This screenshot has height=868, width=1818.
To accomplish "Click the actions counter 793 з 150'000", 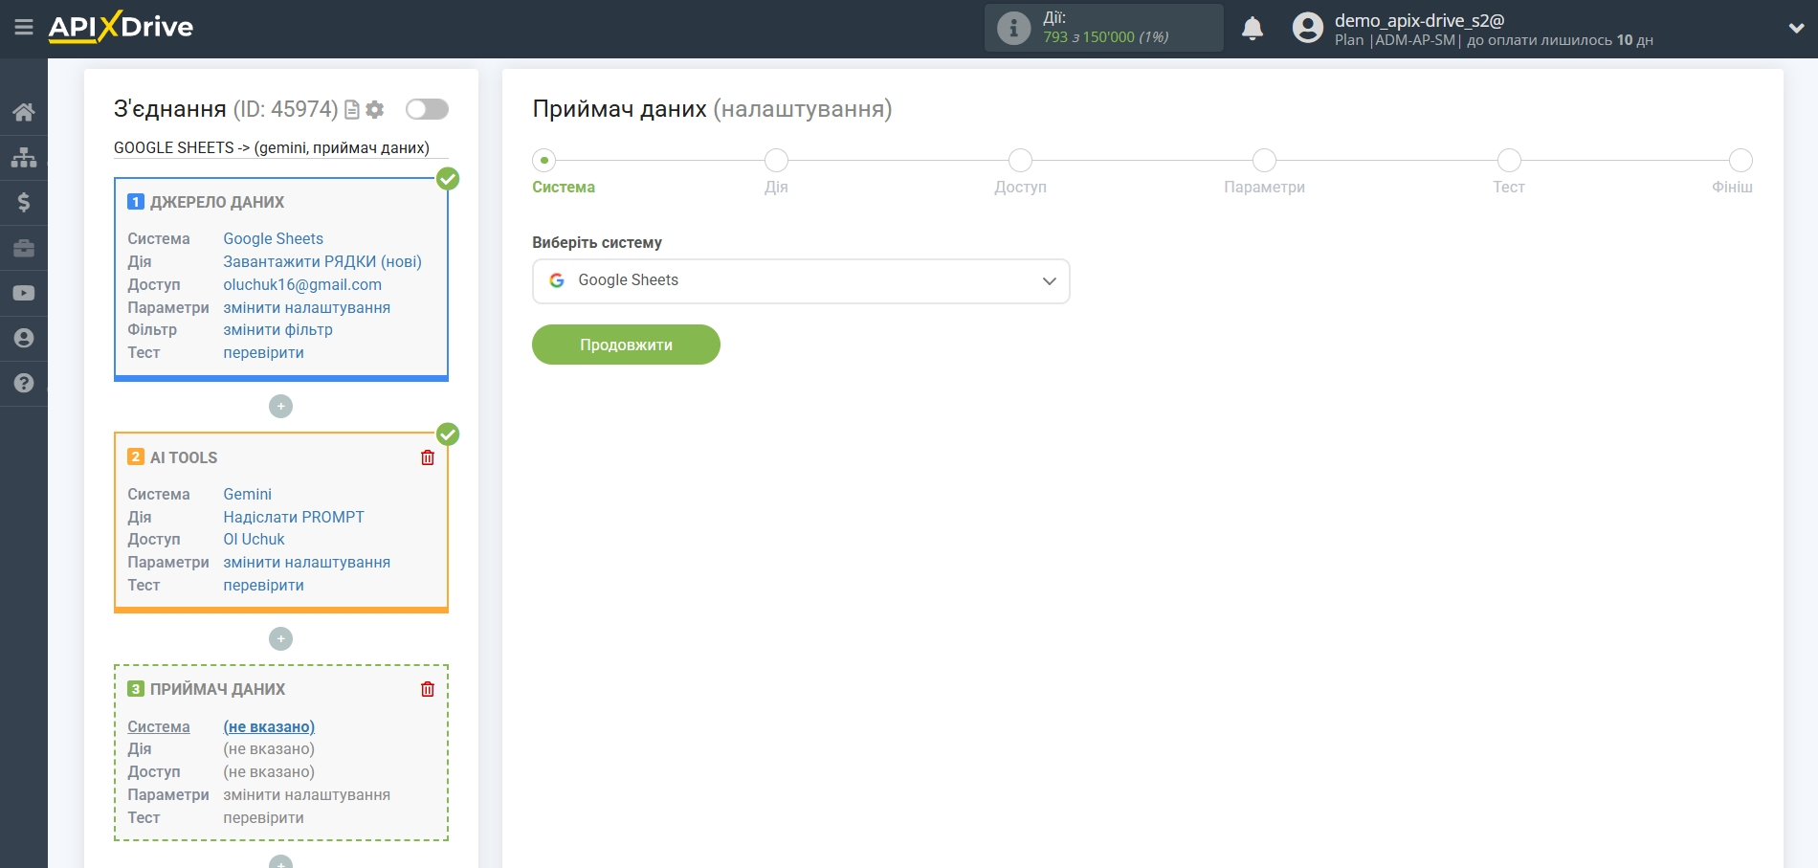I will (x=1106, y=37).
